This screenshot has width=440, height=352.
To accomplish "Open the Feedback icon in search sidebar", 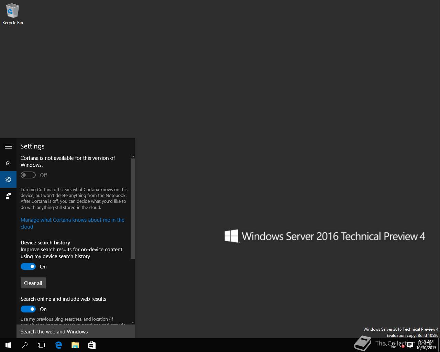I will 8,196.
